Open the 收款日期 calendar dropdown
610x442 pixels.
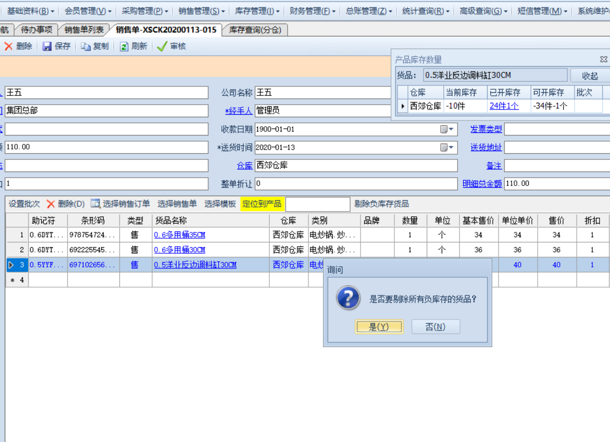[x=447, y=129]
